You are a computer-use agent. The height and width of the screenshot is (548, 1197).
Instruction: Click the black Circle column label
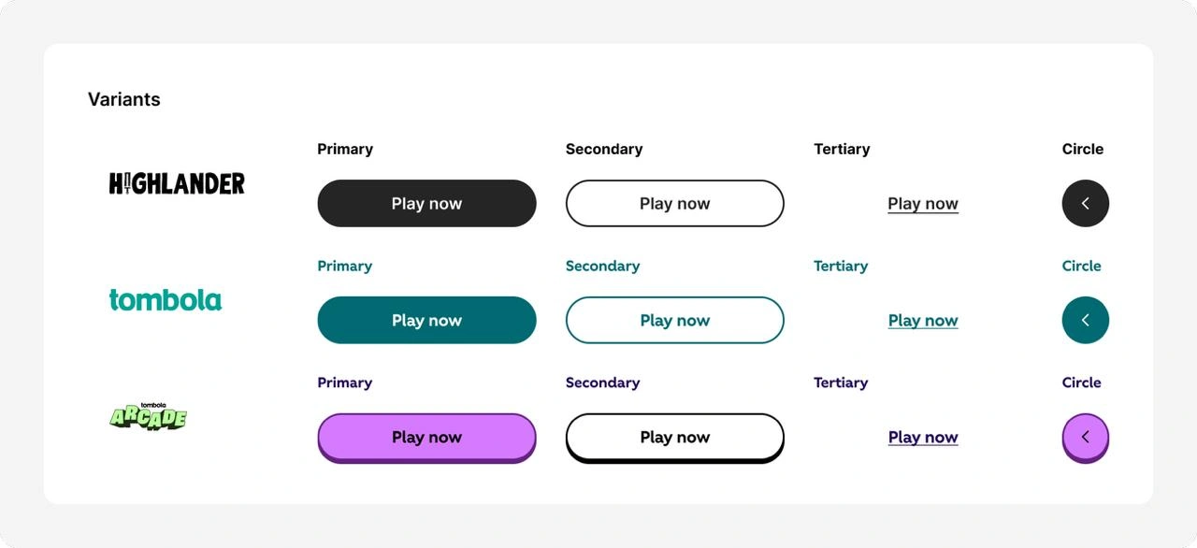(1083, 149)
